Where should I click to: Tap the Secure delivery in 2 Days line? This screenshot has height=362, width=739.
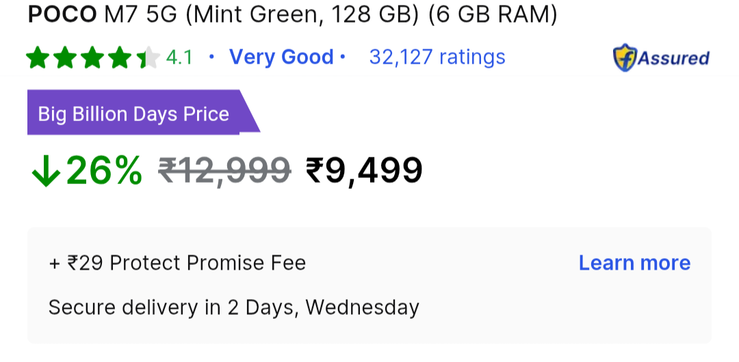coord(233,307)
